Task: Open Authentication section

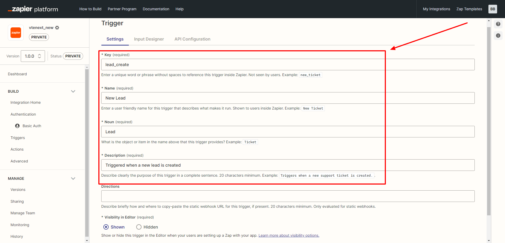Action: pyautogui.click(x=23, y=114)
